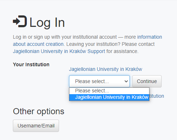Click the chevron arrow of institution dropdown
The image size is (177, 140).
point(126,81)
